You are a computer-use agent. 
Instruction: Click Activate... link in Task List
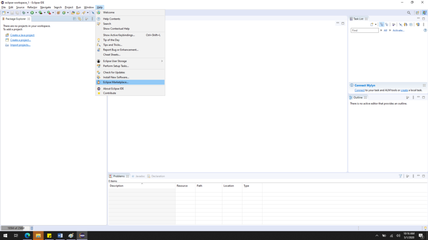[x=398, y=30]
